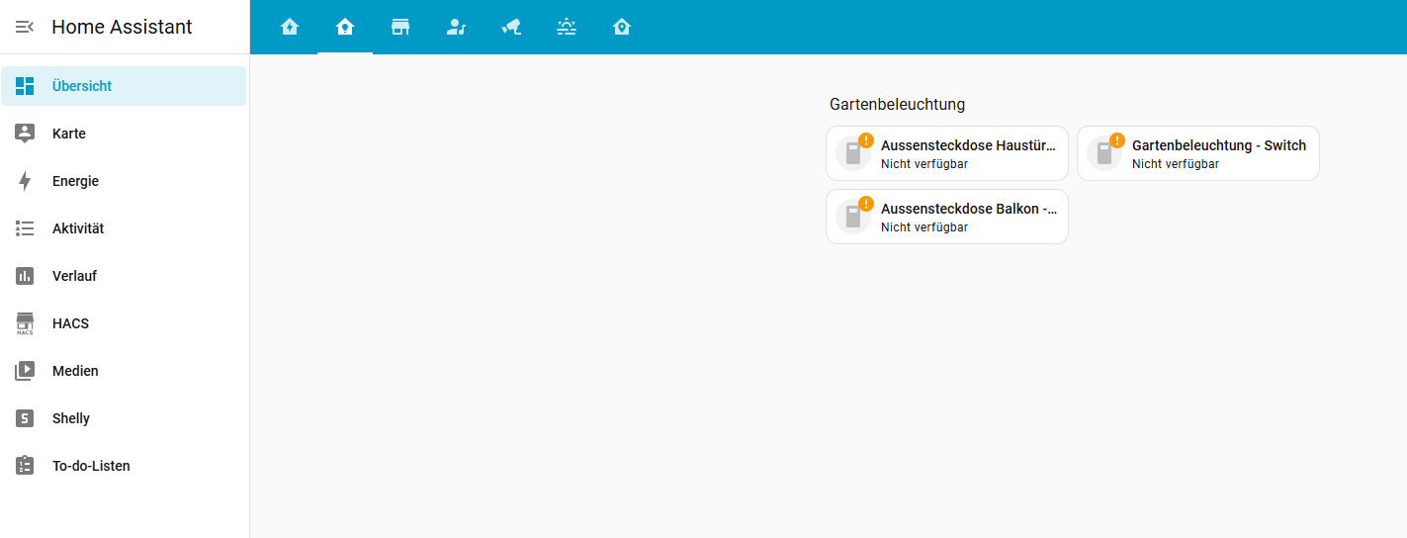Collapse the sidebar with the menu icon

pyautogui.click(x=25, y=27)
